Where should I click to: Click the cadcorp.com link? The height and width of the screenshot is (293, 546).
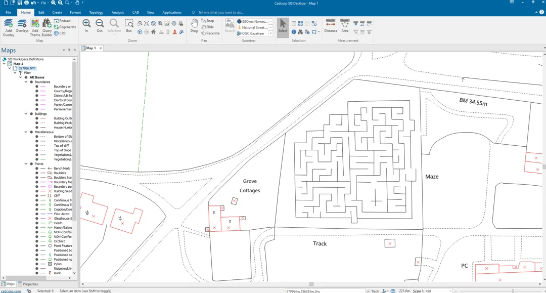click(11, 290)
